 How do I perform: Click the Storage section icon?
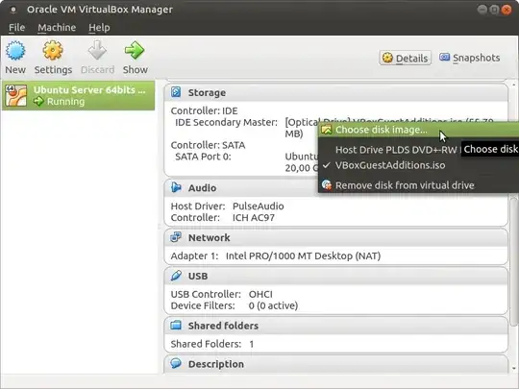(x=176, y=92)
